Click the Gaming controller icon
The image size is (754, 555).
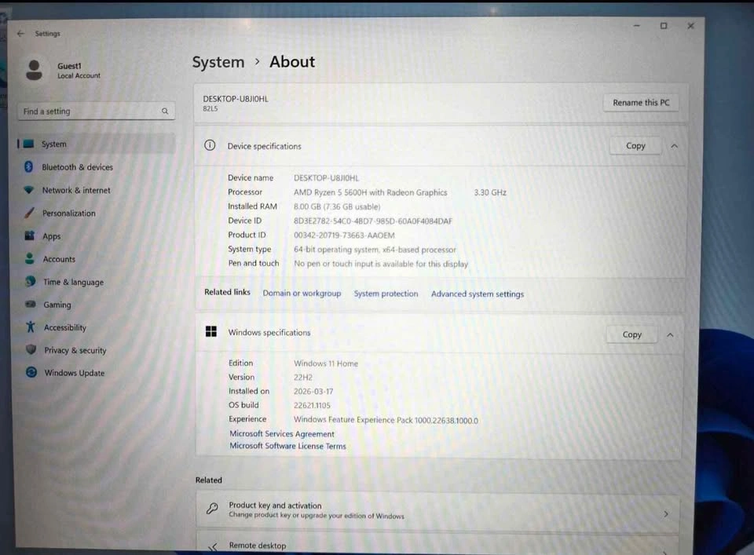pyautogui.click(x=31, y=304)
